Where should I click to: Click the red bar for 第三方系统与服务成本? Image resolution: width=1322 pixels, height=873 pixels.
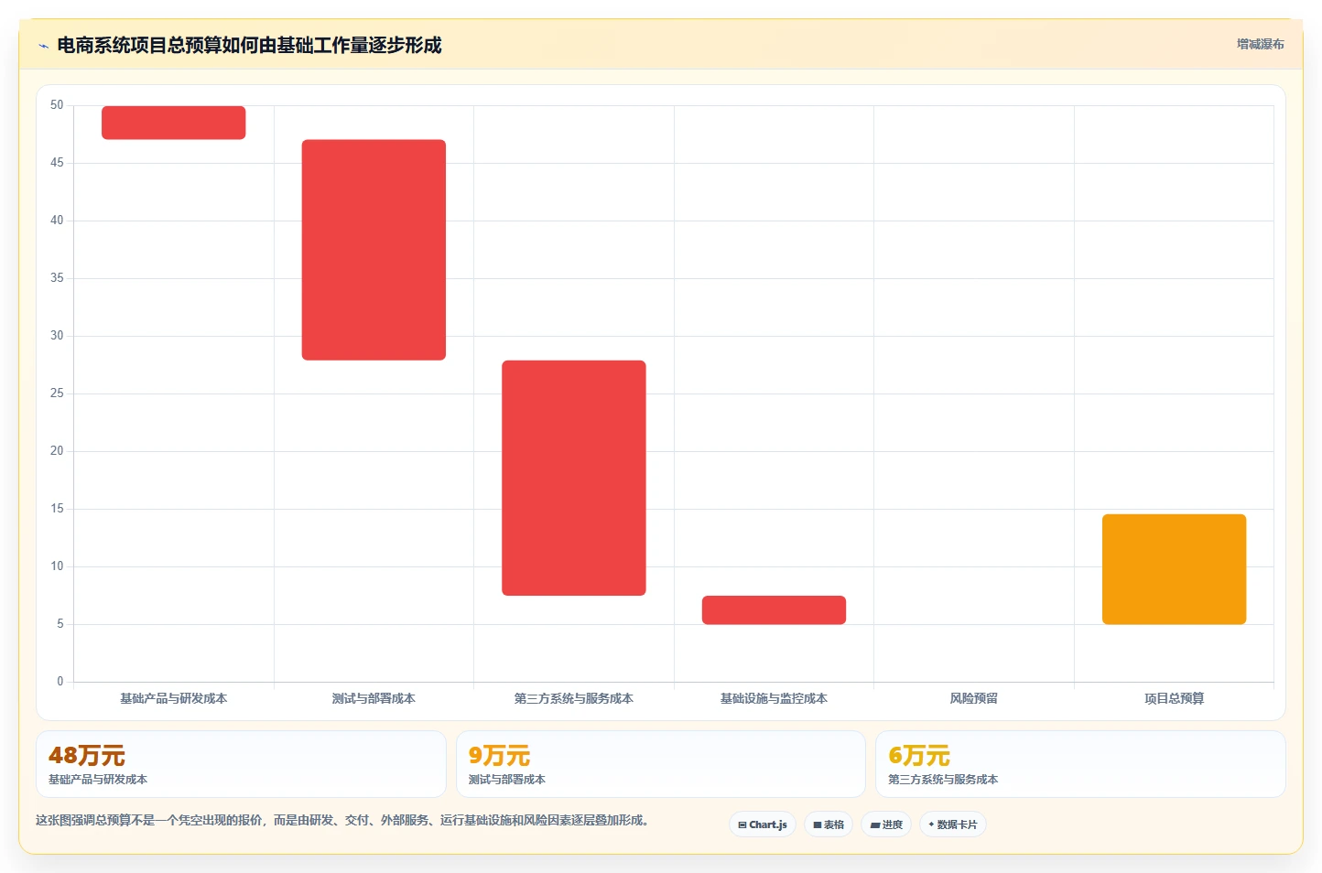(x=574, y=478)
